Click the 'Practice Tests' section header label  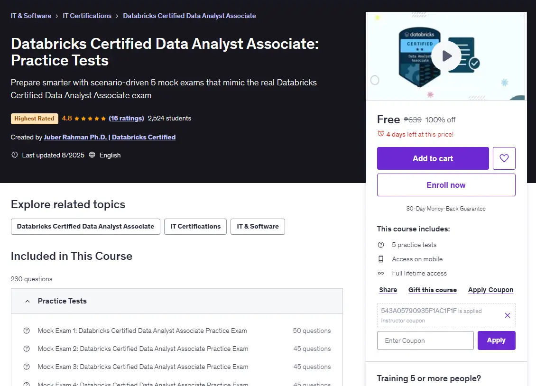62,301
